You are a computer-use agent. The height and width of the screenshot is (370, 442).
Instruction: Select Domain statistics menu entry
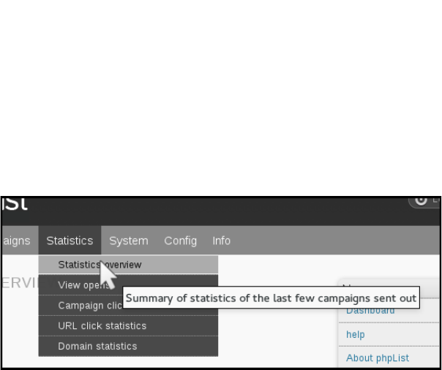tap(128, 346)
